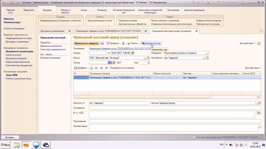Close the Реализация товаров и услуг tab
The image size is (266, 149).
pos(146,31)
